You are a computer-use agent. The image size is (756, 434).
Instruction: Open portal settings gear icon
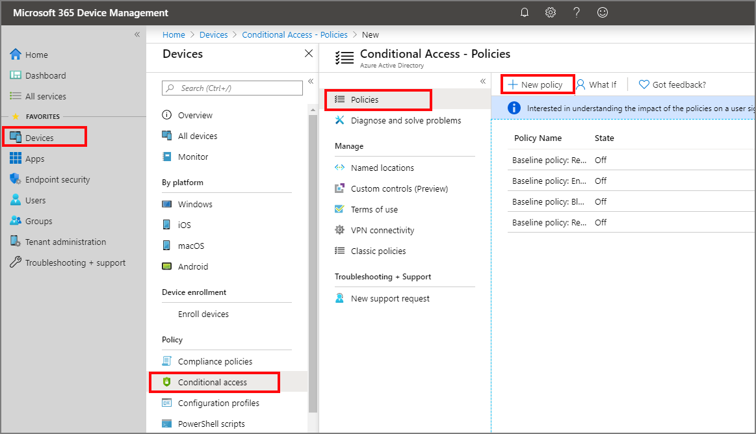click(551, 12)
